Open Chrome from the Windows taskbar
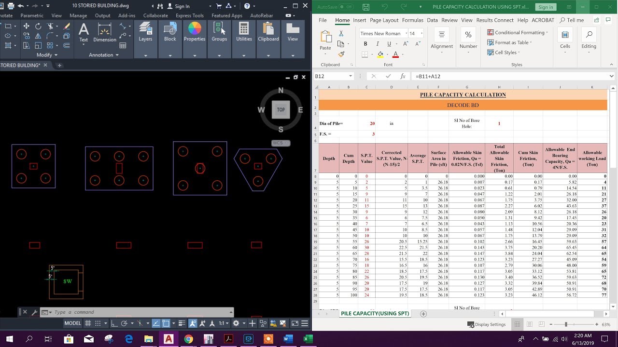Image resolution: width=618 pixels, height=347 pixels. coord(188,339)
